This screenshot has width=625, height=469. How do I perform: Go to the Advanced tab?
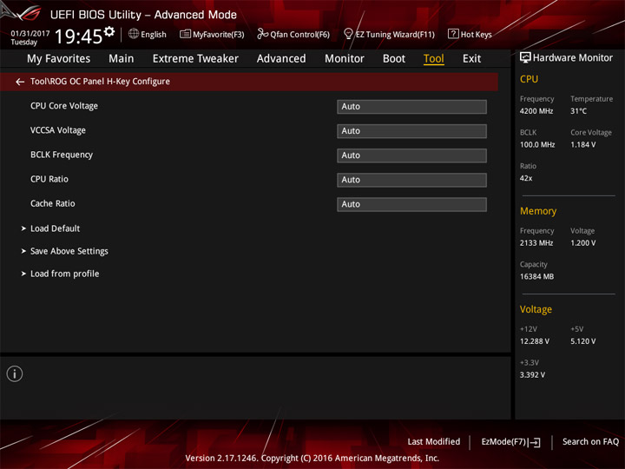point(281,59)
